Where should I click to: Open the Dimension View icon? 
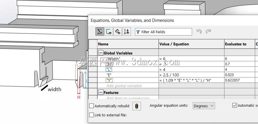click(118, 32)
